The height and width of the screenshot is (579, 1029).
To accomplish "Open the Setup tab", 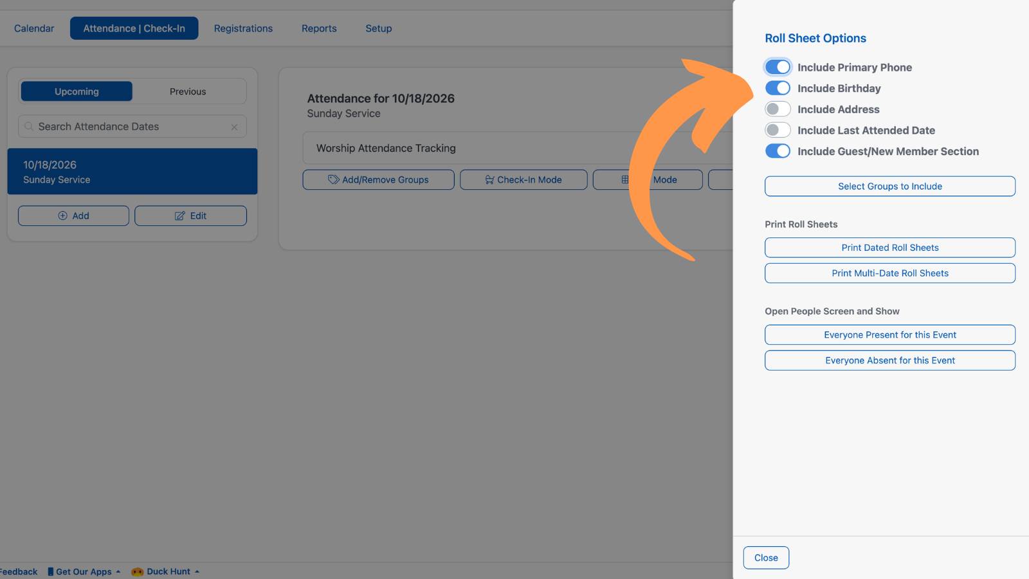I will click(x=379, y=28).
